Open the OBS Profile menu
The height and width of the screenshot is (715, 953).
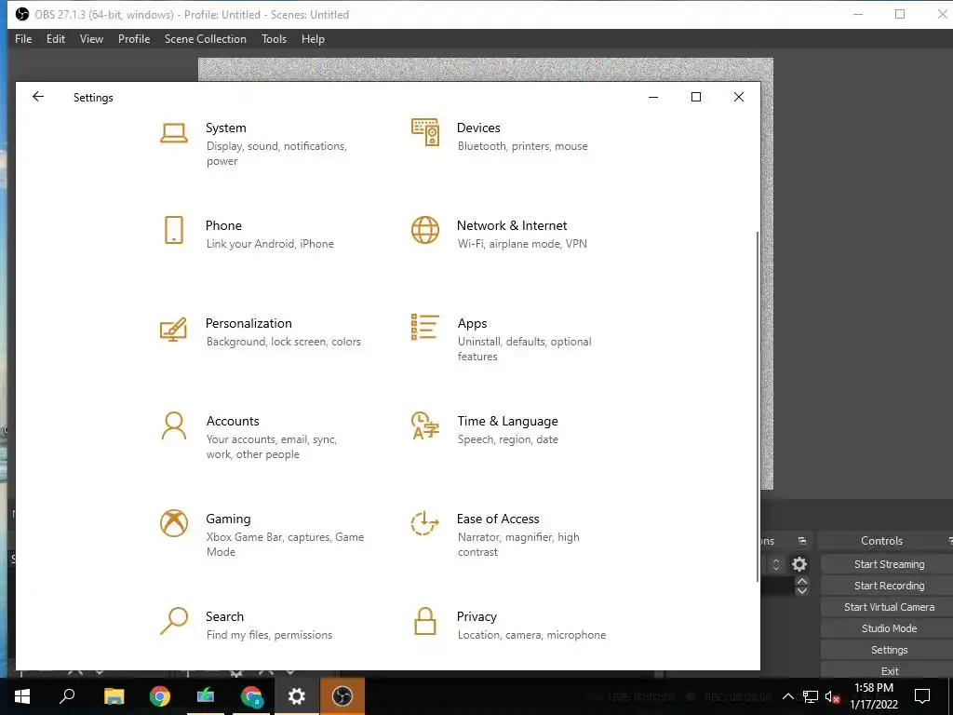134,39
